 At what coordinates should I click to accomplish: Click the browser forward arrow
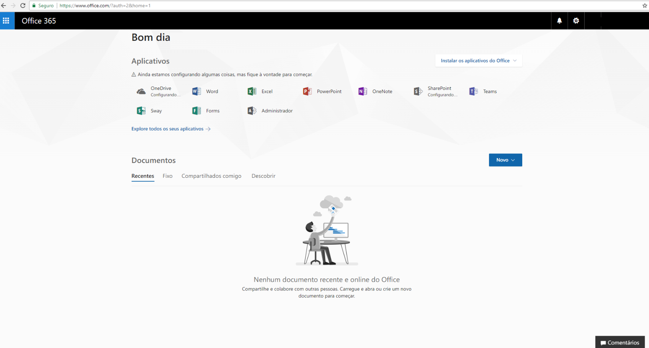click(13, 6)
